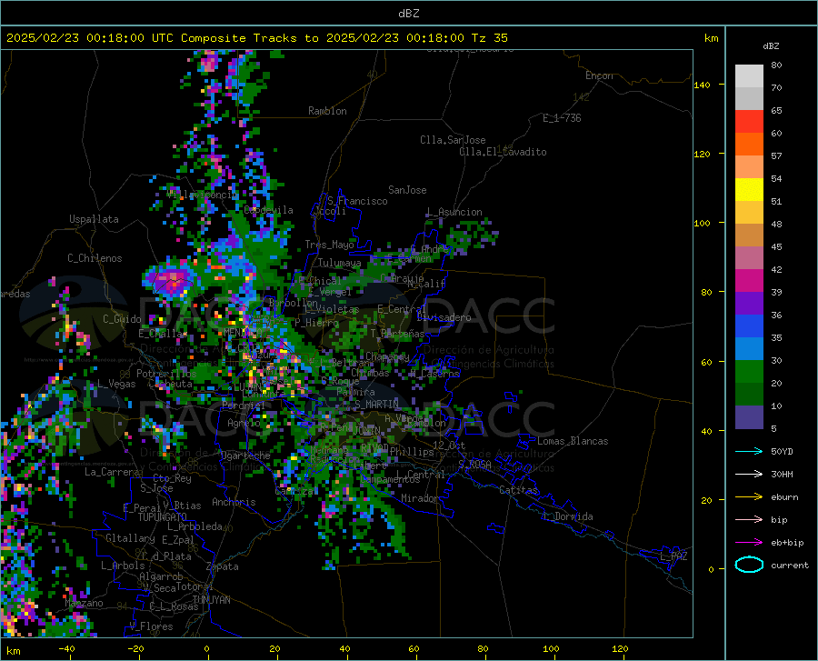Click the Anchoris place label
Screen dimensions: 818x661
point(234,503)
